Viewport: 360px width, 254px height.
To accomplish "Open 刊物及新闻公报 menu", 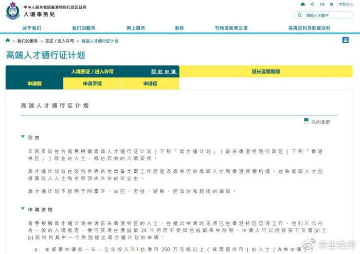I will pyautogui.click(x=231, y=28).
